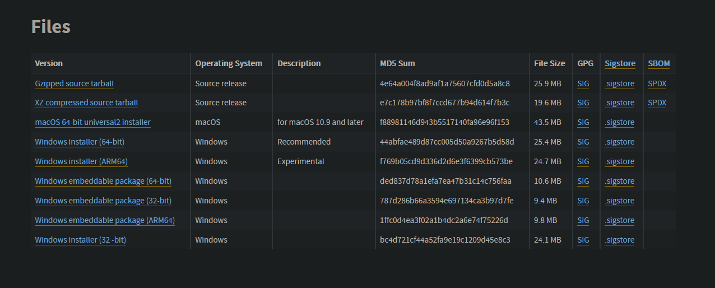Open SIG for Windows installer (ARM64)
Image resolution: width=715 pixels, height=288 pixels.
(583, 161)
